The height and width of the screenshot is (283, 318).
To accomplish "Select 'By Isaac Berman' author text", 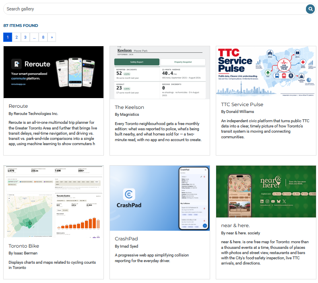I will click(x=23, y=253).
